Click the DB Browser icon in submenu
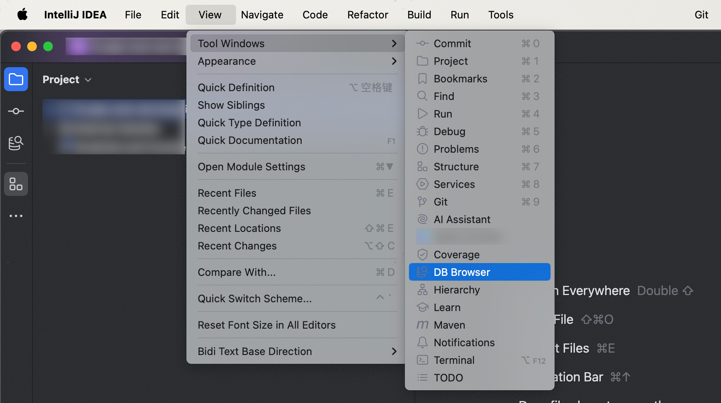The image size is (721, 403). pos(422,272)
